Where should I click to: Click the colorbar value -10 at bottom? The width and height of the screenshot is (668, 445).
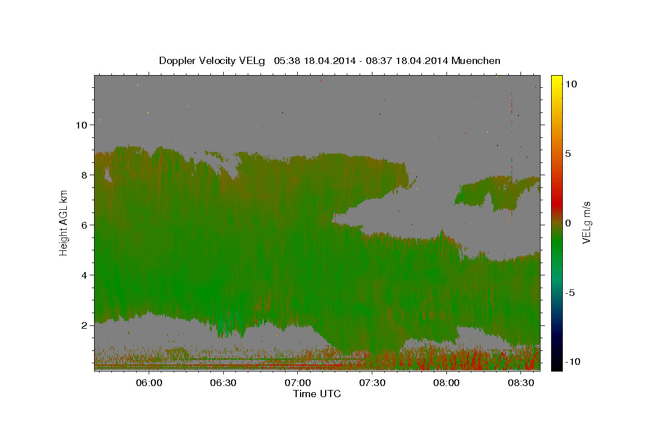[x=573, y=362]
